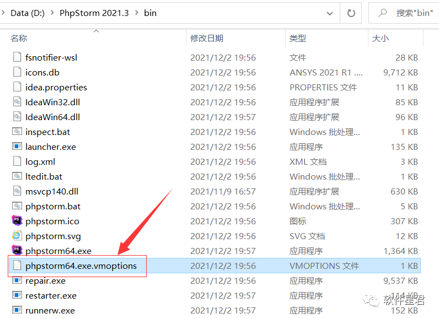
Task: Select the file name ltedit.bat
Action: (44, 177)
